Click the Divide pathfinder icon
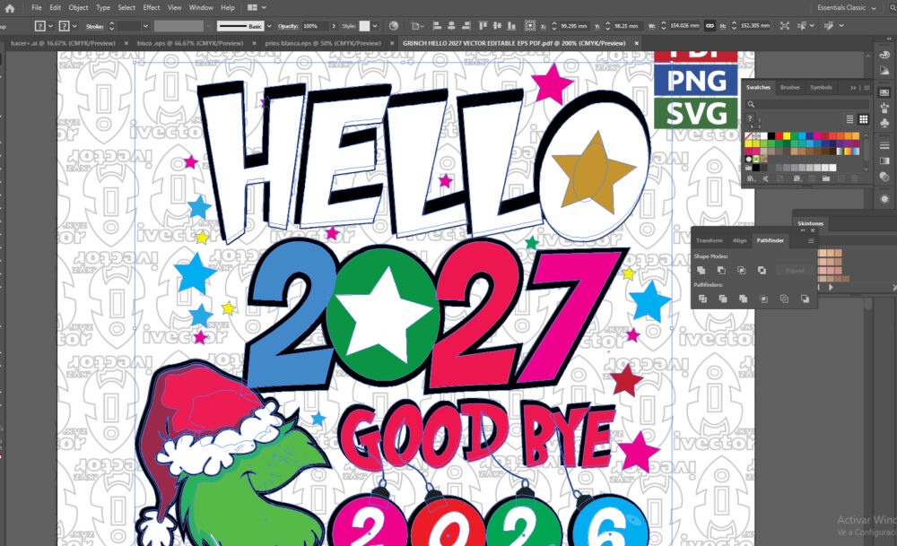This screenshot has height=546, width=897. (x=702, y=299)
